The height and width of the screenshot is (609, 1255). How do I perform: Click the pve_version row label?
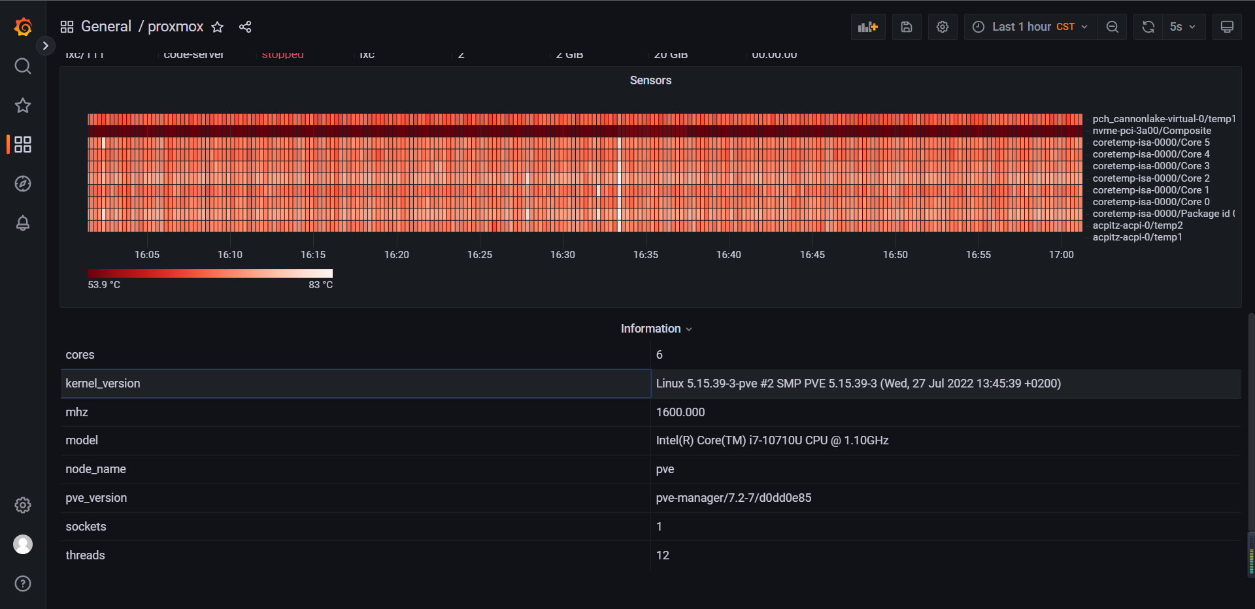coord(96,498)
